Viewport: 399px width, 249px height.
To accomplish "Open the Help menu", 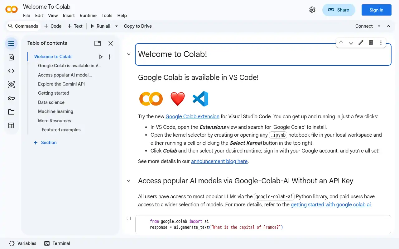I will coord(122,16).
